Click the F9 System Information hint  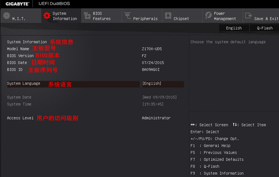click(217, 173)
